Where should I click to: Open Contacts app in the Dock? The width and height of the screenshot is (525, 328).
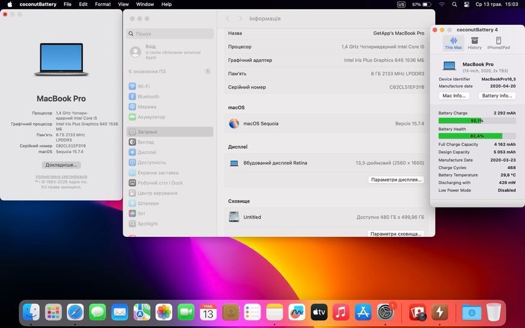coord(231,312)
